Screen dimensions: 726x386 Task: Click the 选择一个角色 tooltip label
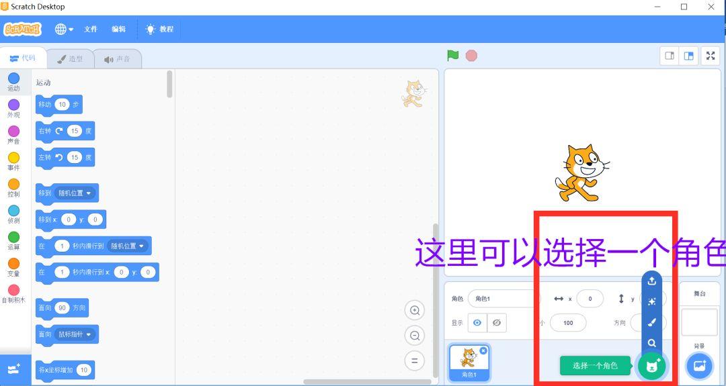click(595, 366)
